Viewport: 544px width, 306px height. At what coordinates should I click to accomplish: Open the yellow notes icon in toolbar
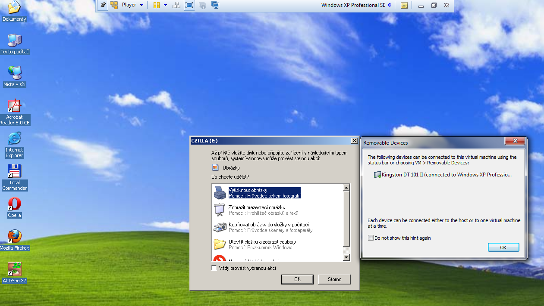(404, 5)
